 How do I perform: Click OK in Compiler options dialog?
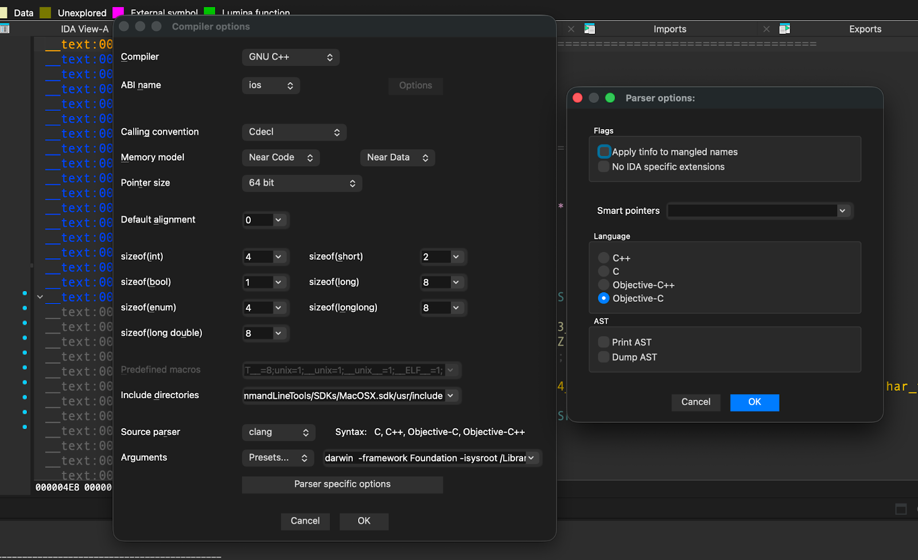pyautogui.click(x=364, y=521)
